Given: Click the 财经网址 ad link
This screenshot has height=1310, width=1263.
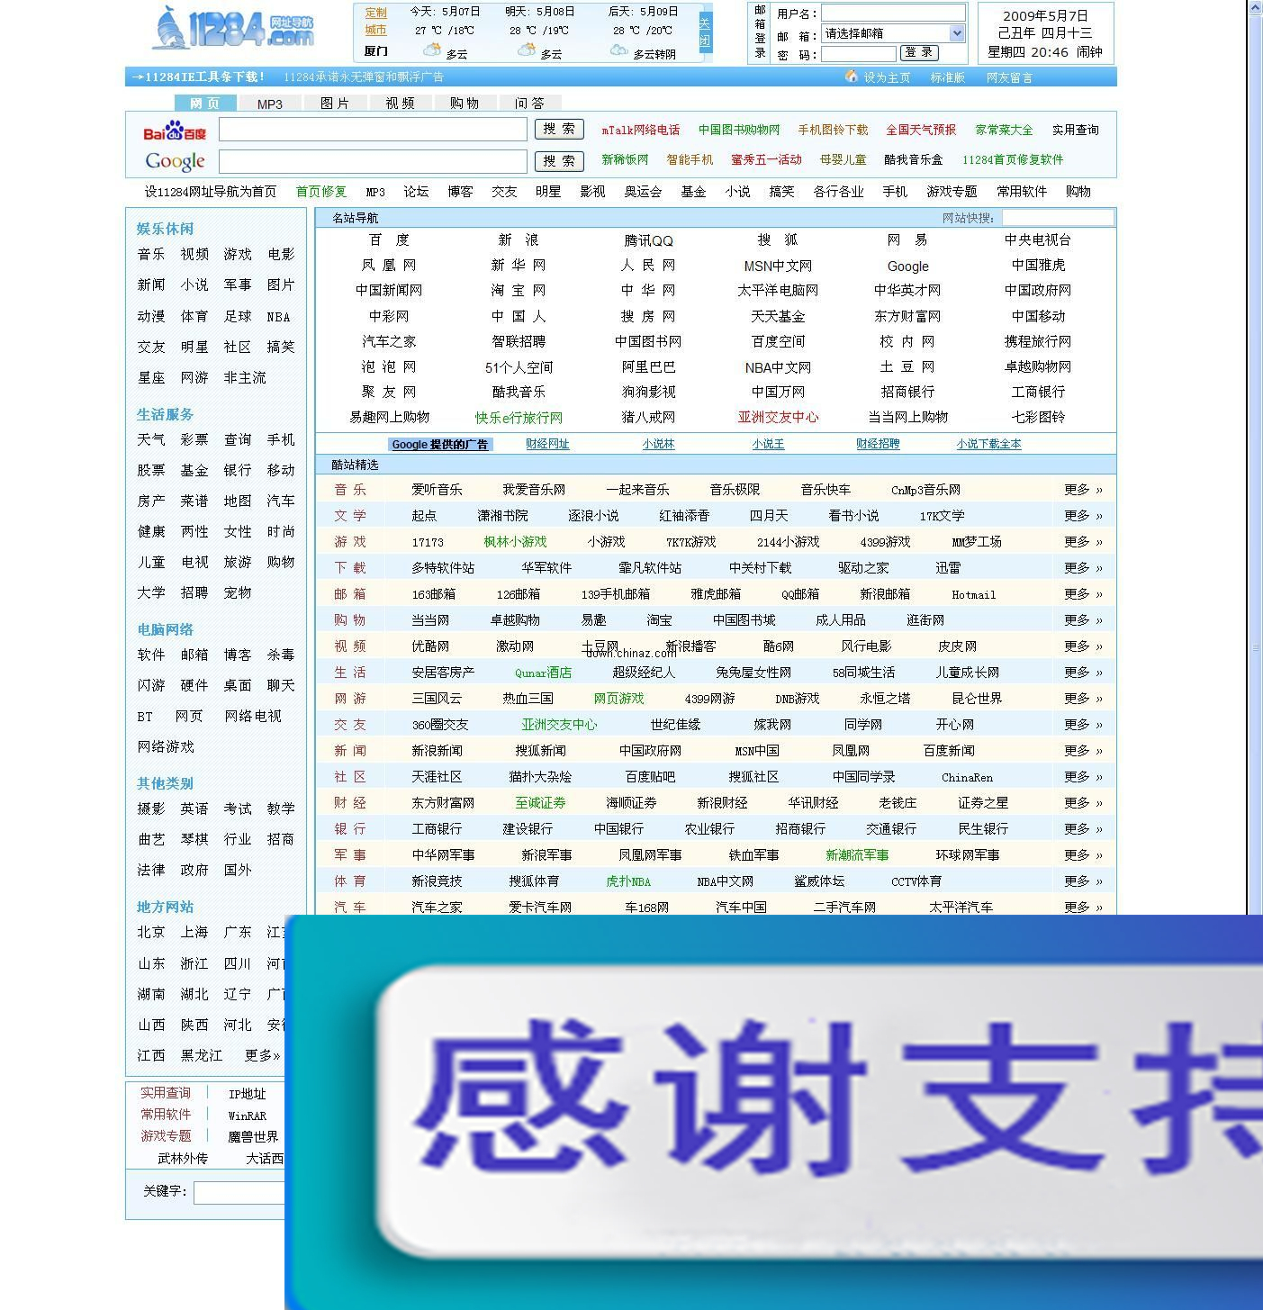Looking at the screenshot, I should click(547, 444).
